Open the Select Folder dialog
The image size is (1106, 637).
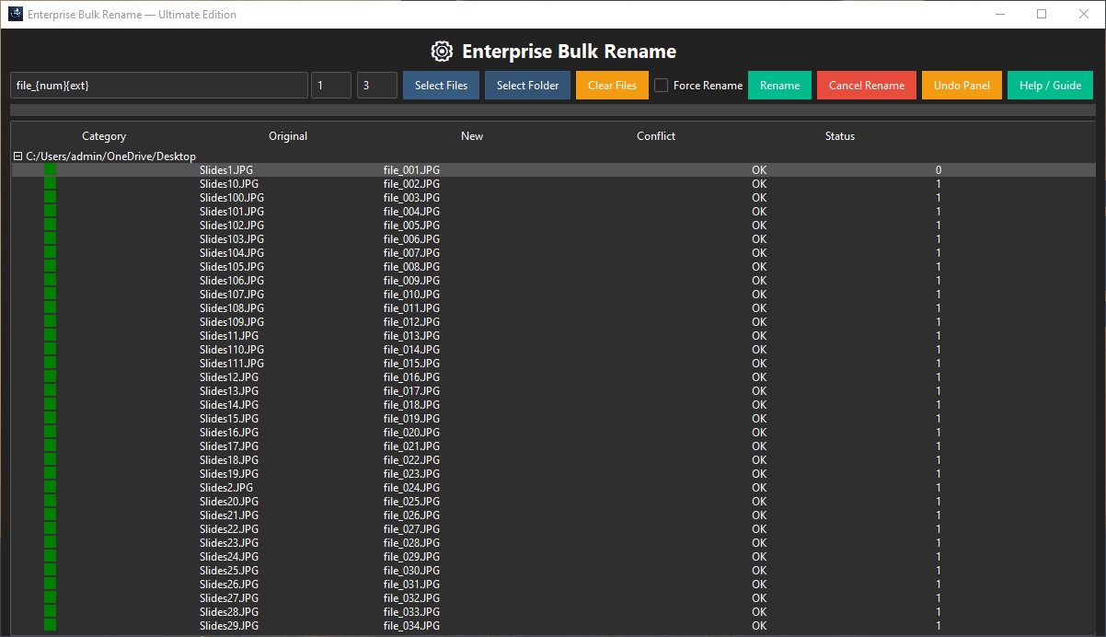click(526, 85)
